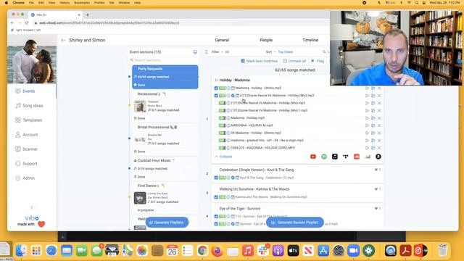Image resolution: width=464 pixels, height=261 pixels.
Task: Click info icon on Madonna - Holiday - Ultimix.mp3
Action: coord(228,88)
